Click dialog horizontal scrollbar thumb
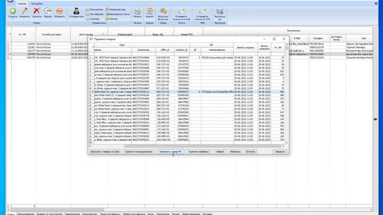The width and height of the screenshot is (383, 215). point(203,146)
